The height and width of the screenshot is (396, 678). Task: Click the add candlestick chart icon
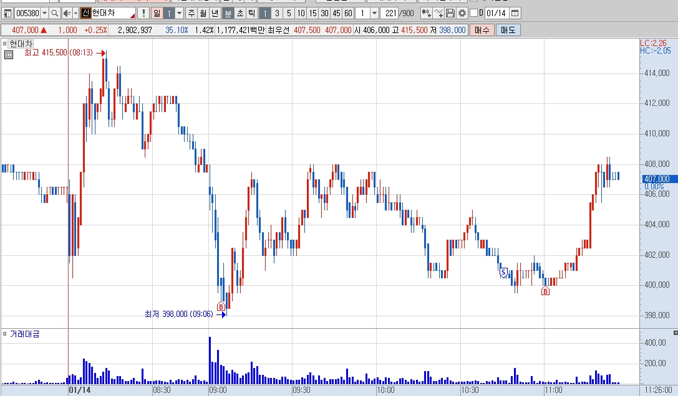pyautogui.click(x=426, y=14)
